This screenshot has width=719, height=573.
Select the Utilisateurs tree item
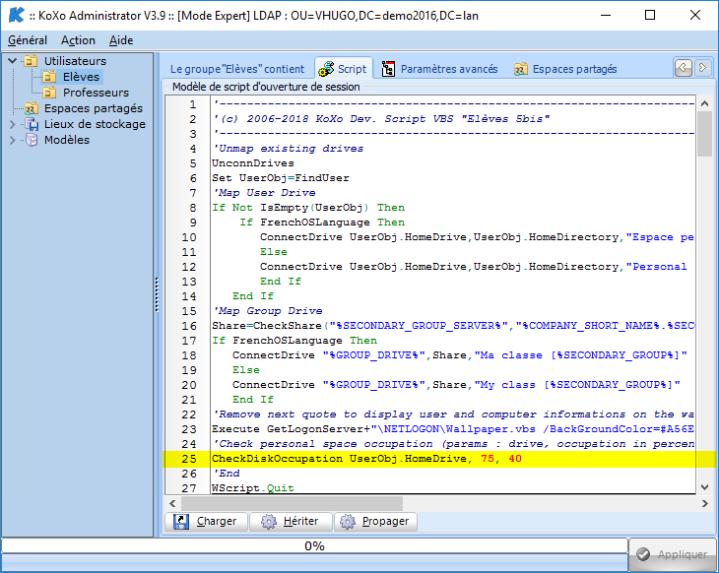75,61
